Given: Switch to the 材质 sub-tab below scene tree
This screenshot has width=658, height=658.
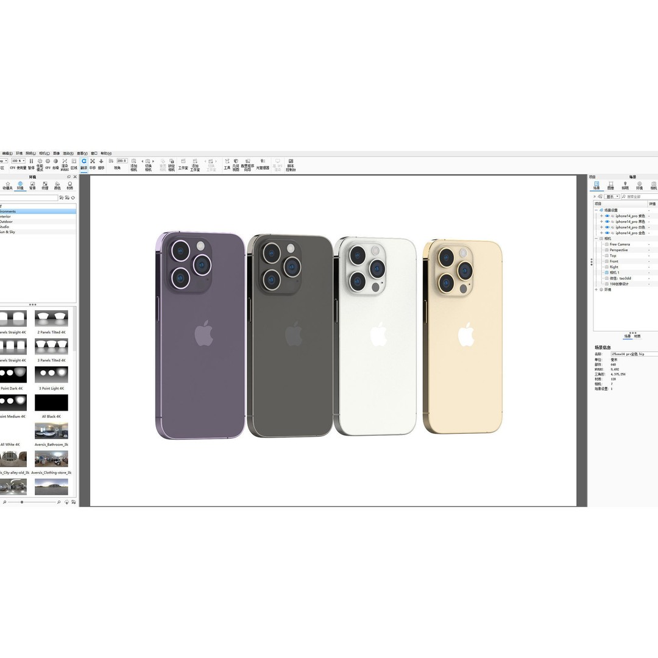Looking at the screenshot, I should 637,336.
